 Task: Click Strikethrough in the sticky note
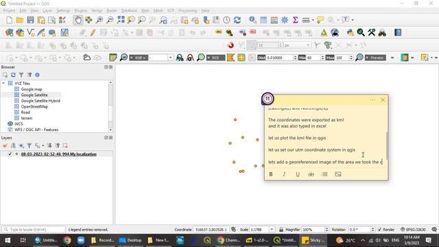pyautogui.click(x=311, y=174)
